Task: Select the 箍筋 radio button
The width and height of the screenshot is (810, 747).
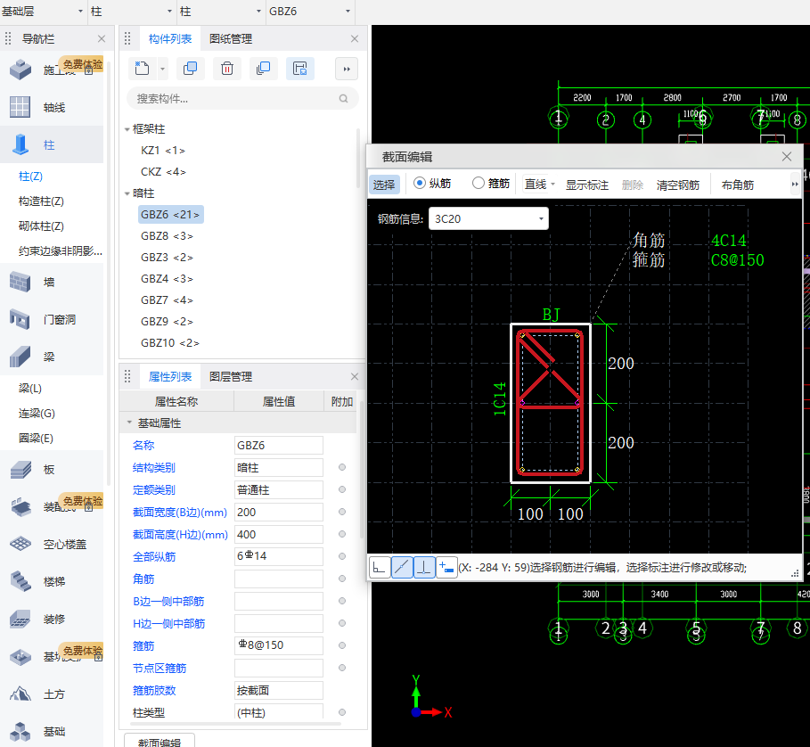Action: pyautogui.click(x=479, y=183)
